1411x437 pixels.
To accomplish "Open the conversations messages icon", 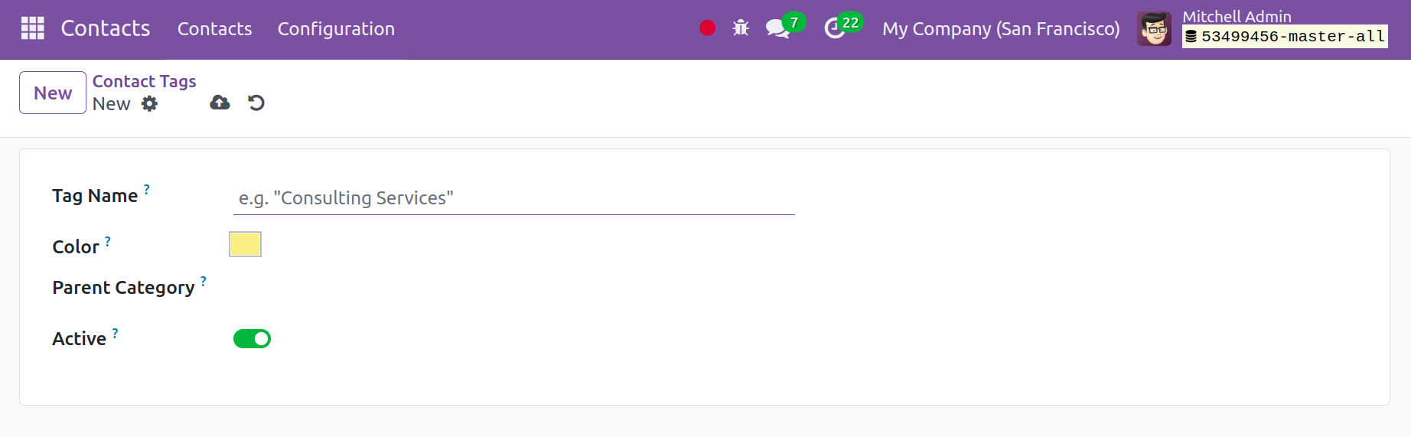I will [777, 29].
